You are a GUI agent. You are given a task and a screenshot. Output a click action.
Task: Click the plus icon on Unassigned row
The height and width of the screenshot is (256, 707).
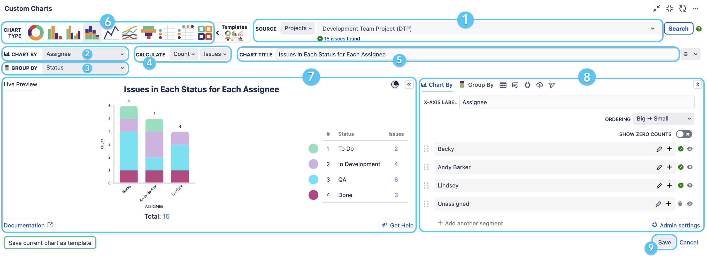668,204
